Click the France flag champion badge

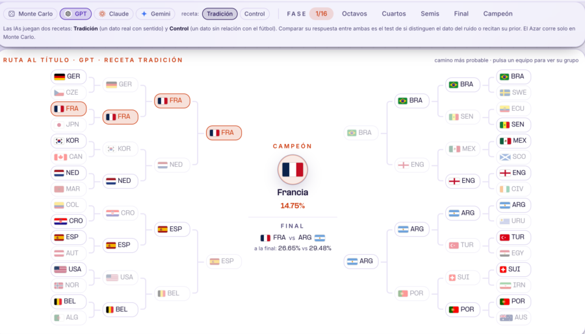click(x=292, y=170)
